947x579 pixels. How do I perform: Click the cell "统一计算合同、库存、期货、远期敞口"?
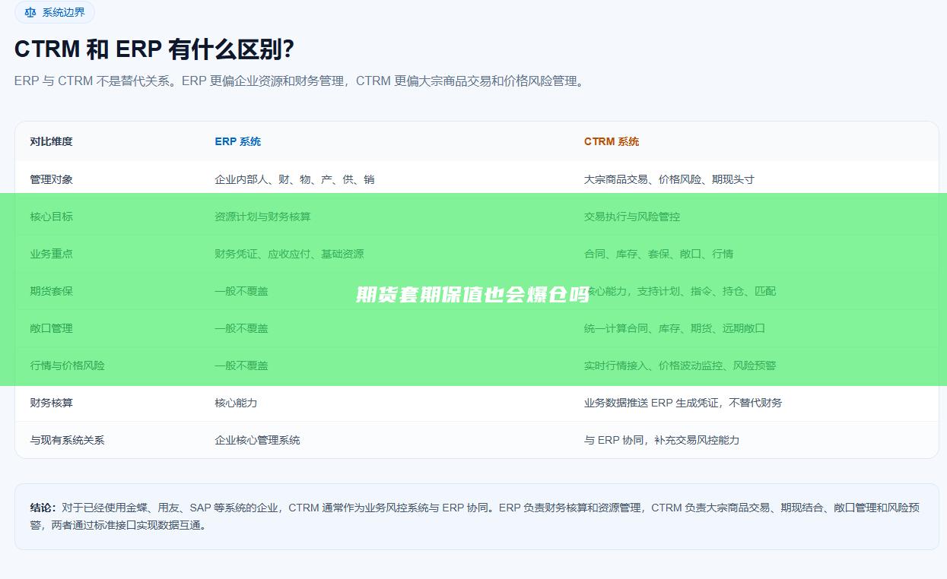coord(675,328)
